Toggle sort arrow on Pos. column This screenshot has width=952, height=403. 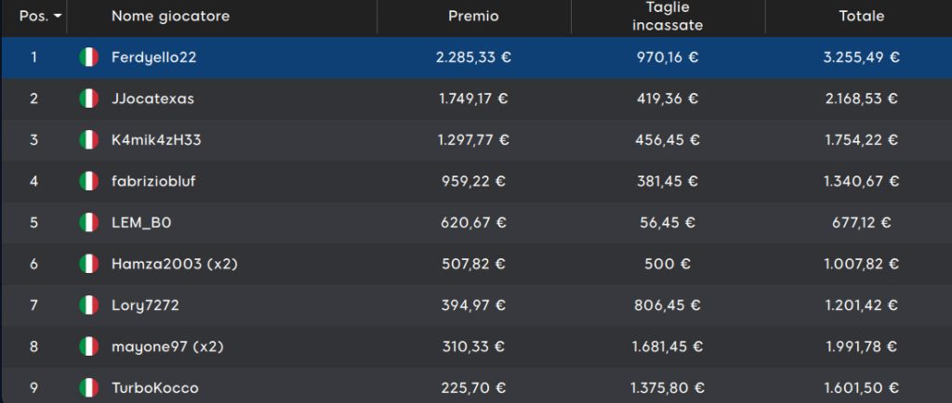[x=58, y=17]
